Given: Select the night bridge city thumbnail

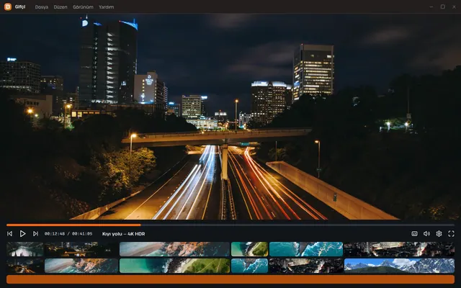Looking at the screenshot, I should [x=81, y=249].
